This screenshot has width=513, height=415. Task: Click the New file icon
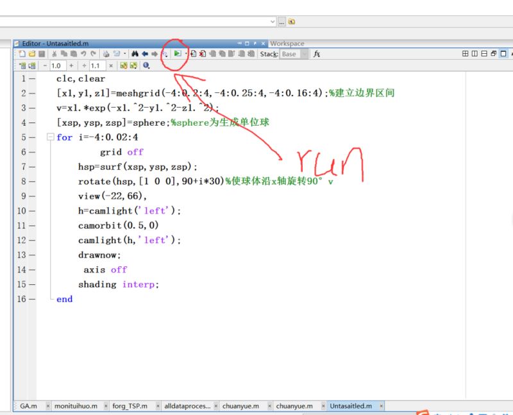point(22,54)
